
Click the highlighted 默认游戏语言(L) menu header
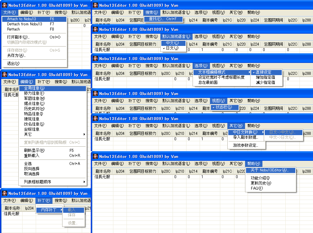176,37
